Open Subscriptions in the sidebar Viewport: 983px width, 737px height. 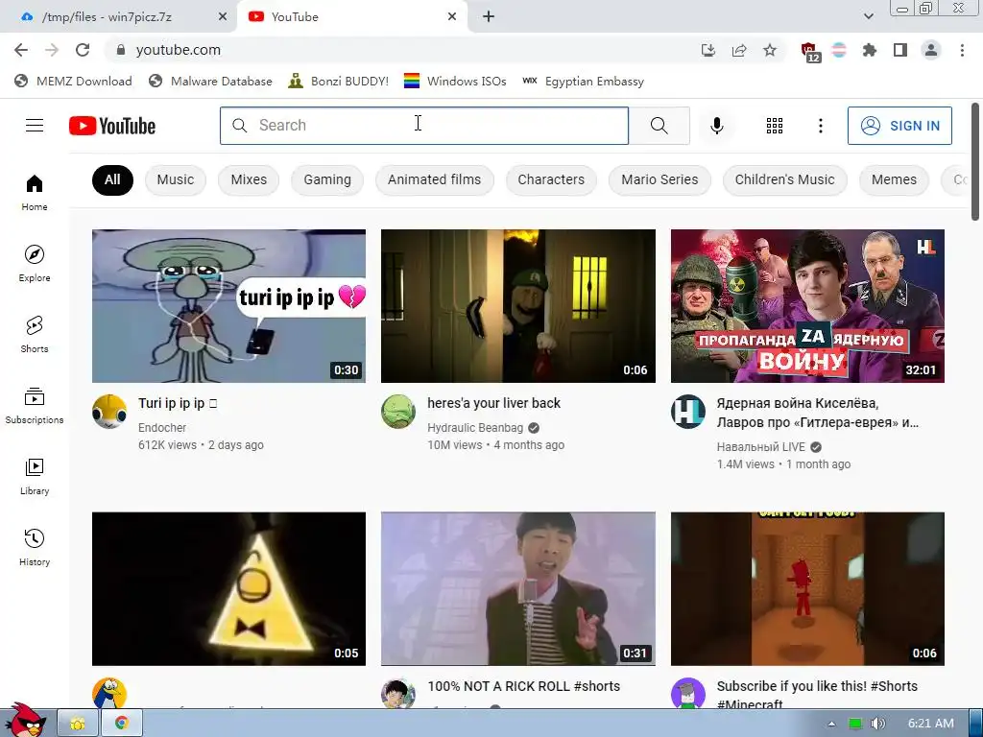[35, 406]
